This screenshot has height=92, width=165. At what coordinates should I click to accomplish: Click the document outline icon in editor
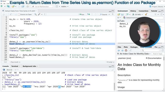(113, 14)
